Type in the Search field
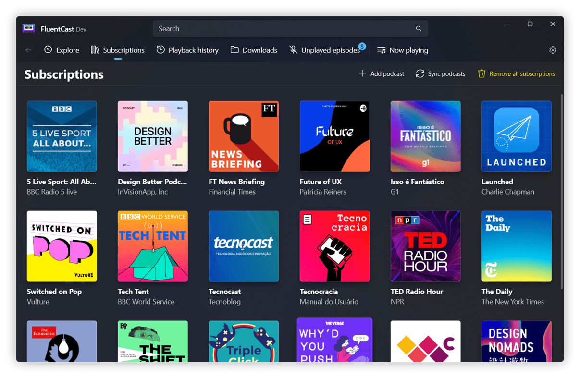Viewport: 580px width, 378px height. (284, 29)
